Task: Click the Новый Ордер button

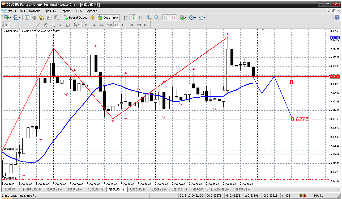Action: pos(76,18)
